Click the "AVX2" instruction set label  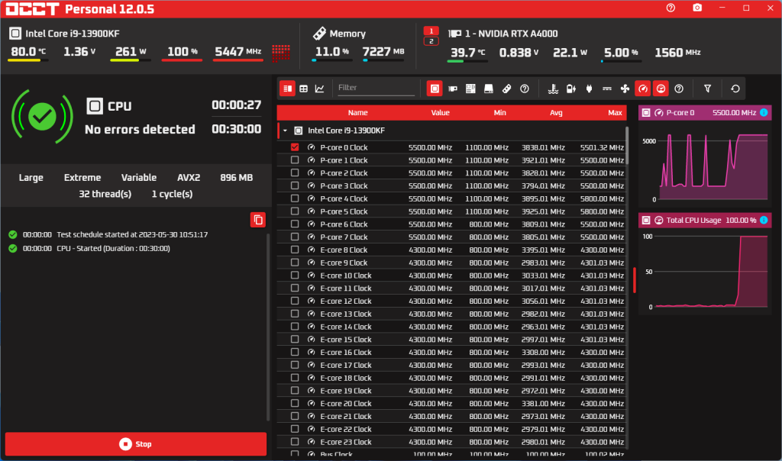point(189,177)
